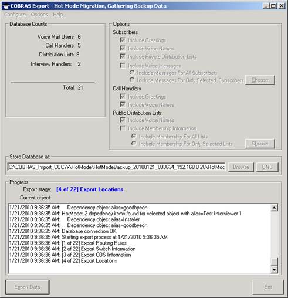Viewport: 288px width, 298px height.
Task: Toggle Subscribers Include Greetings checkbox
Action: 123,40
